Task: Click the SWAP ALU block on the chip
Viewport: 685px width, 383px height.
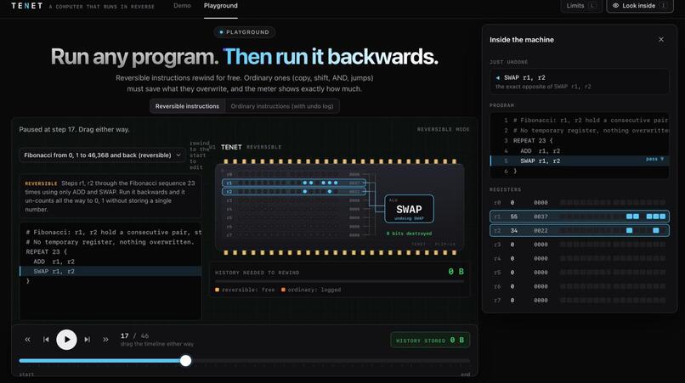Action: (409, 209)
